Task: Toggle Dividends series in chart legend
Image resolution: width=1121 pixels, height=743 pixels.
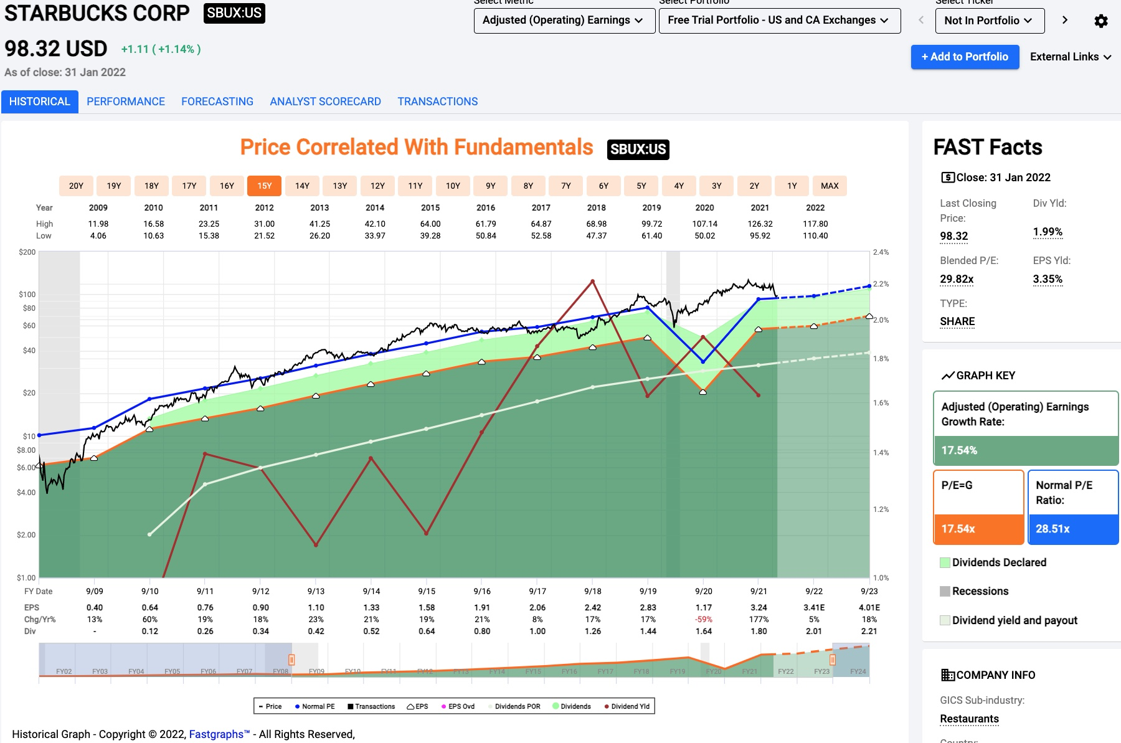Action: click(572, 706)
